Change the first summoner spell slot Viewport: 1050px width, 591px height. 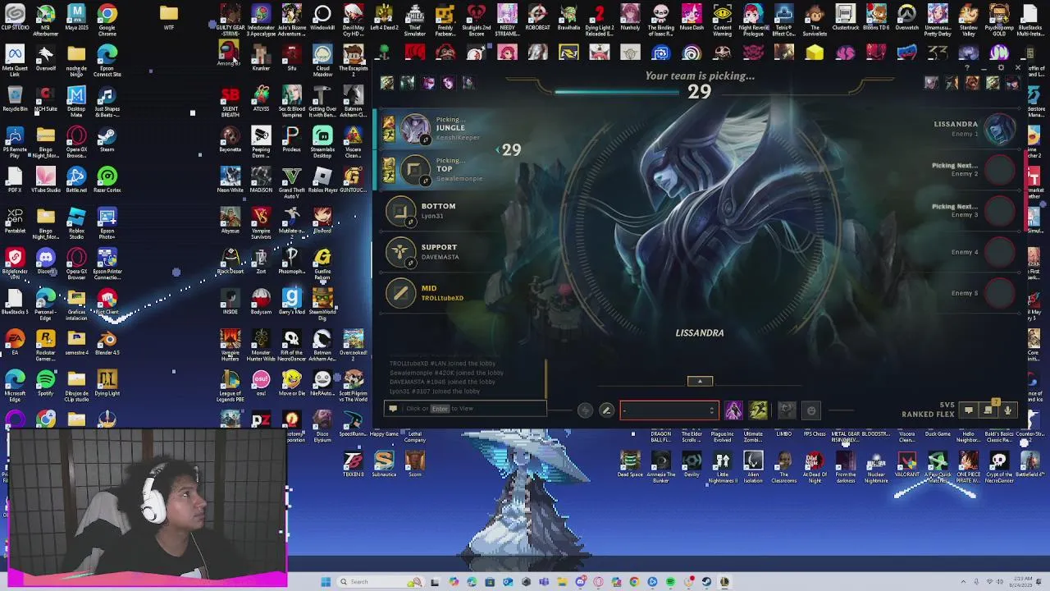733,410
